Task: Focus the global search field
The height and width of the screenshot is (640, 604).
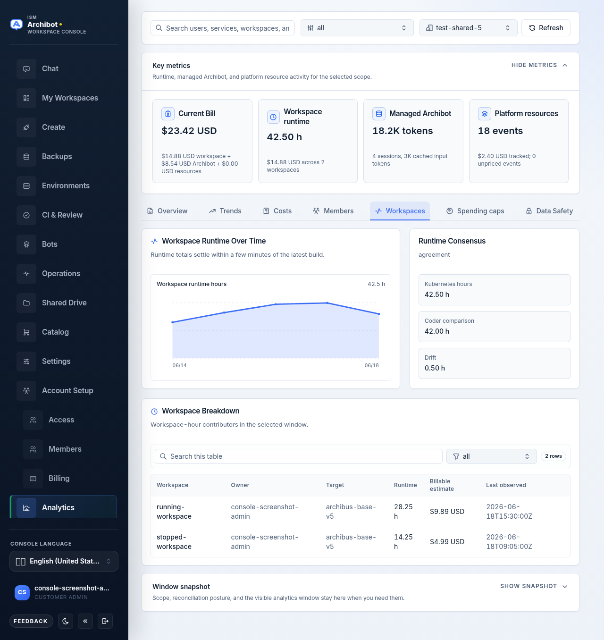Action: pos(223,28)
